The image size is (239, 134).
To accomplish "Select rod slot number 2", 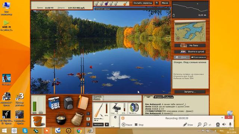I will 88,119.
